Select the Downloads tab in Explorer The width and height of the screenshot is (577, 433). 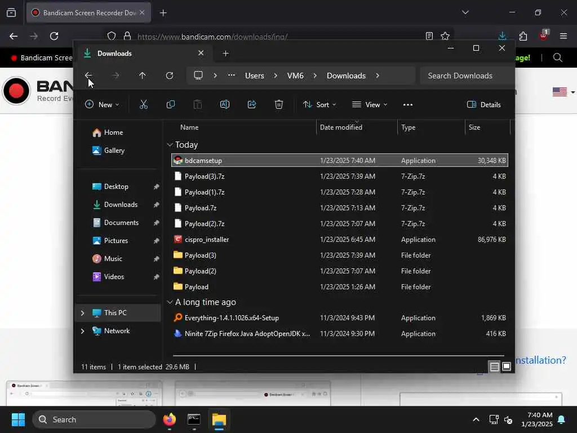[x=144, y=54]
